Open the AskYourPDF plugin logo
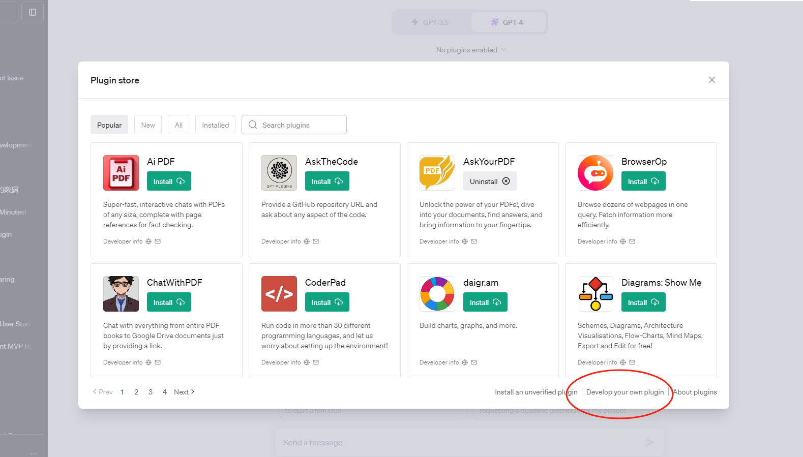803x457 pixels. point(437,173)
